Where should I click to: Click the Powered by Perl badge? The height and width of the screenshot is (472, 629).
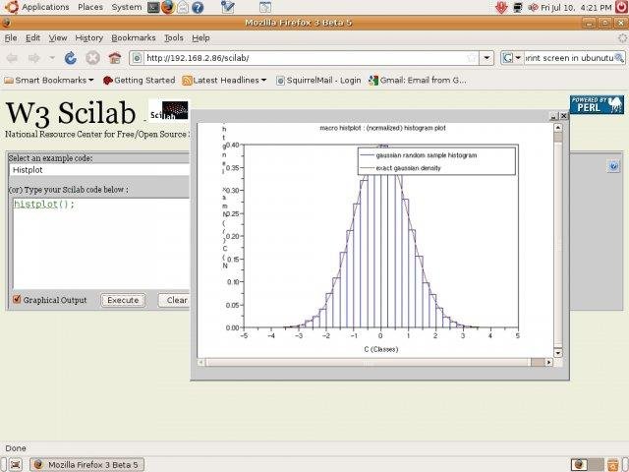coord(597,105)
